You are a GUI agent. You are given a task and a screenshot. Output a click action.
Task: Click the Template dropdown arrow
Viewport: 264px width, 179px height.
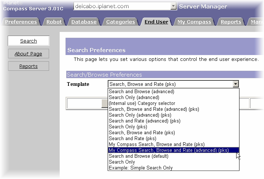coord(235,84)
